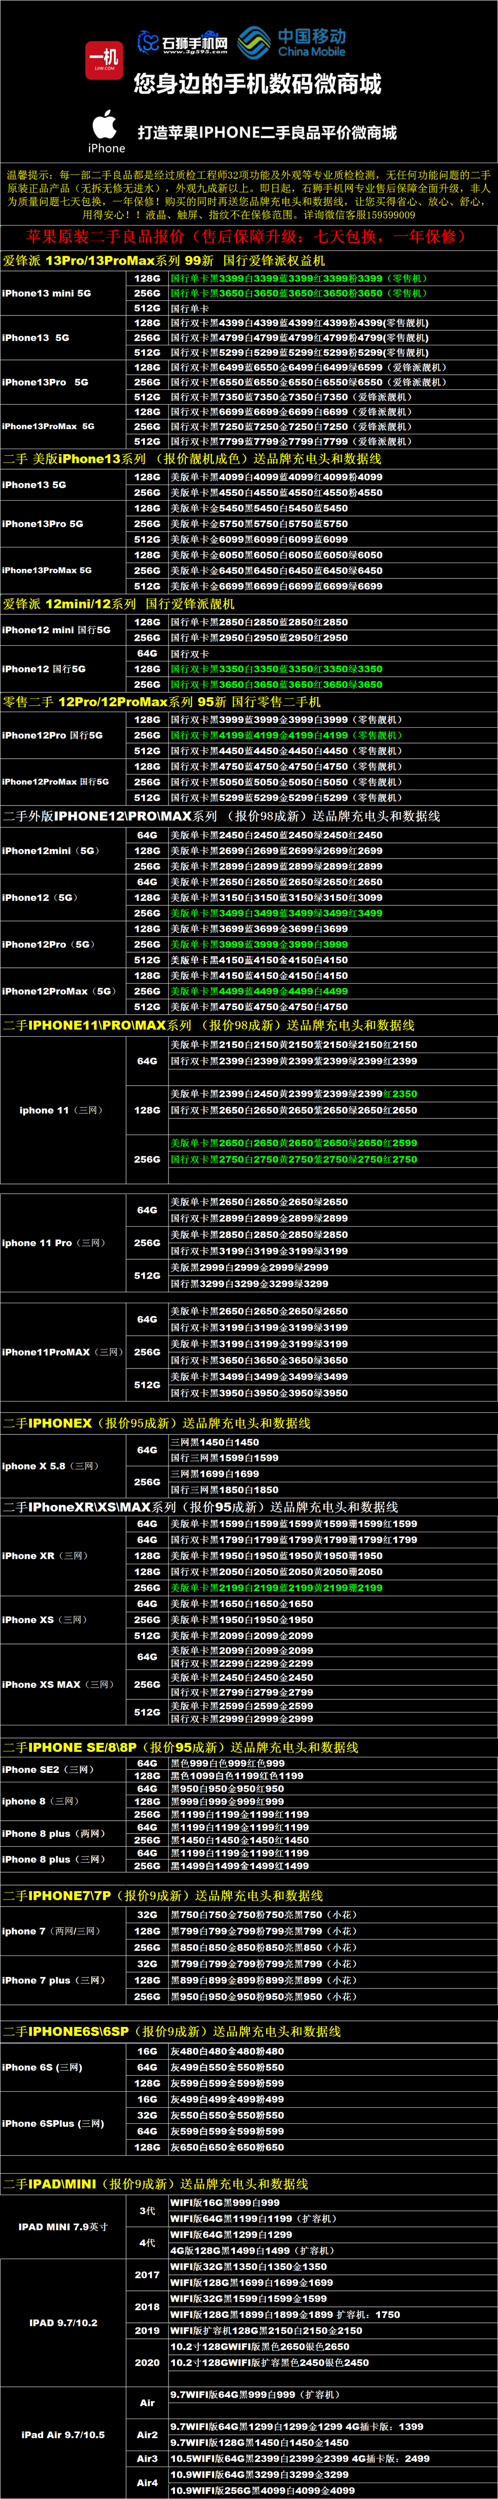Click the Air2 model cell
Screen dimensions: 498x2499
tap(147, 2434)
